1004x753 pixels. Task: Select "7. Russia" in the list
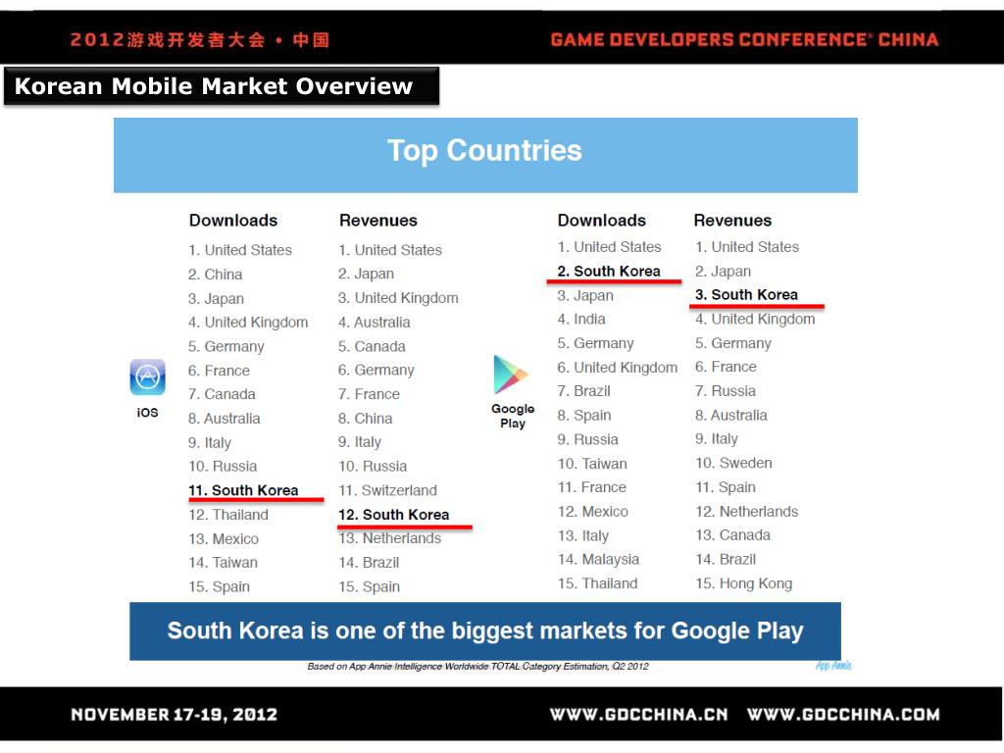pos(726,391)
